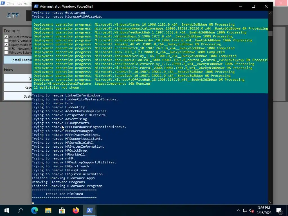Click the Microsoft.WindowsAlarms progress line
Viewport: 288px width, 216px height.
134,25
